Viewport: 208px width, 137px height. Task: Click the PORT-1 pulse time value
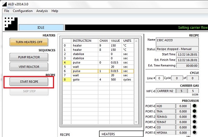point(183,111)
